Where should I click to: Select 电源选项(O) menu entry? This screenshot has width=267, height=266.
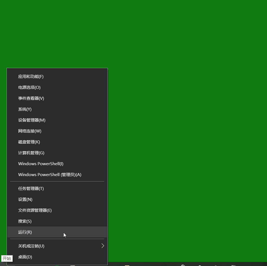pyautogui.click(x=57, y=87)
